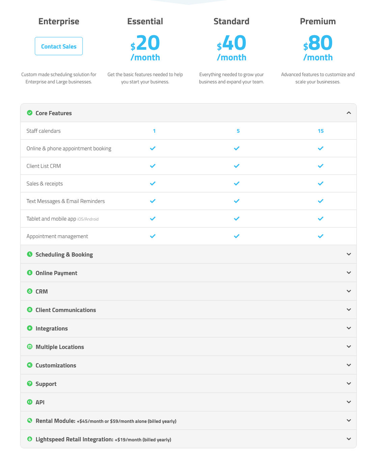Image resolution: width=374 pixels, height=455 pixels.
Task: Select the Essential plan heading
Action: 145,21
